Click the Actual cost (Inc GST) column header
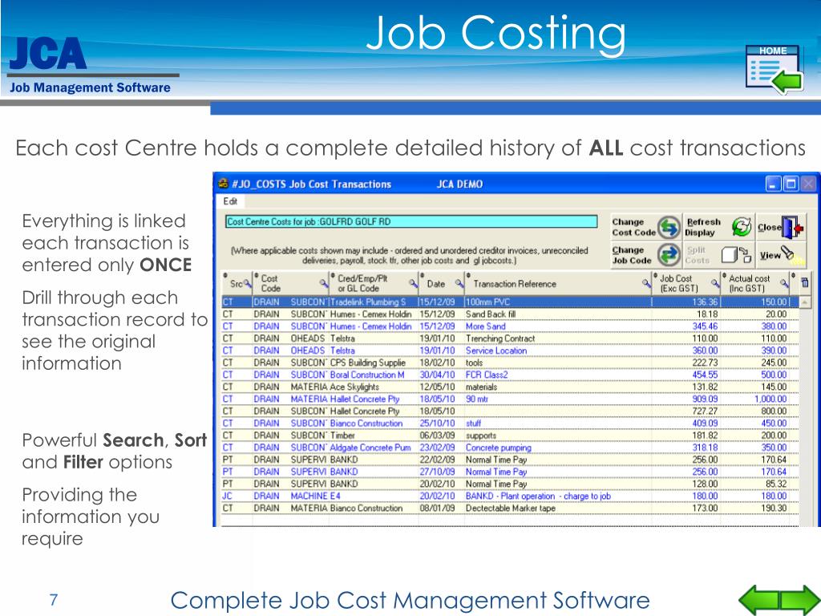This screenshot has width=821, height=616. 755,283
